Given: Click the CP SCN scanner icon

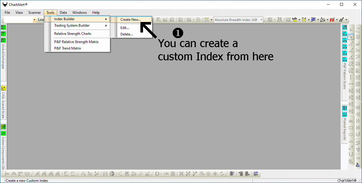Looking at the screenshot, I should [x=345, y=34].
